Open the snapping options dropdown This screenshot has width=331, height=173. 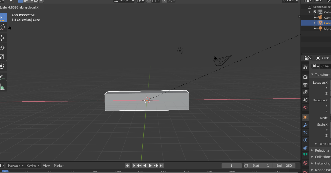point(156,1)
